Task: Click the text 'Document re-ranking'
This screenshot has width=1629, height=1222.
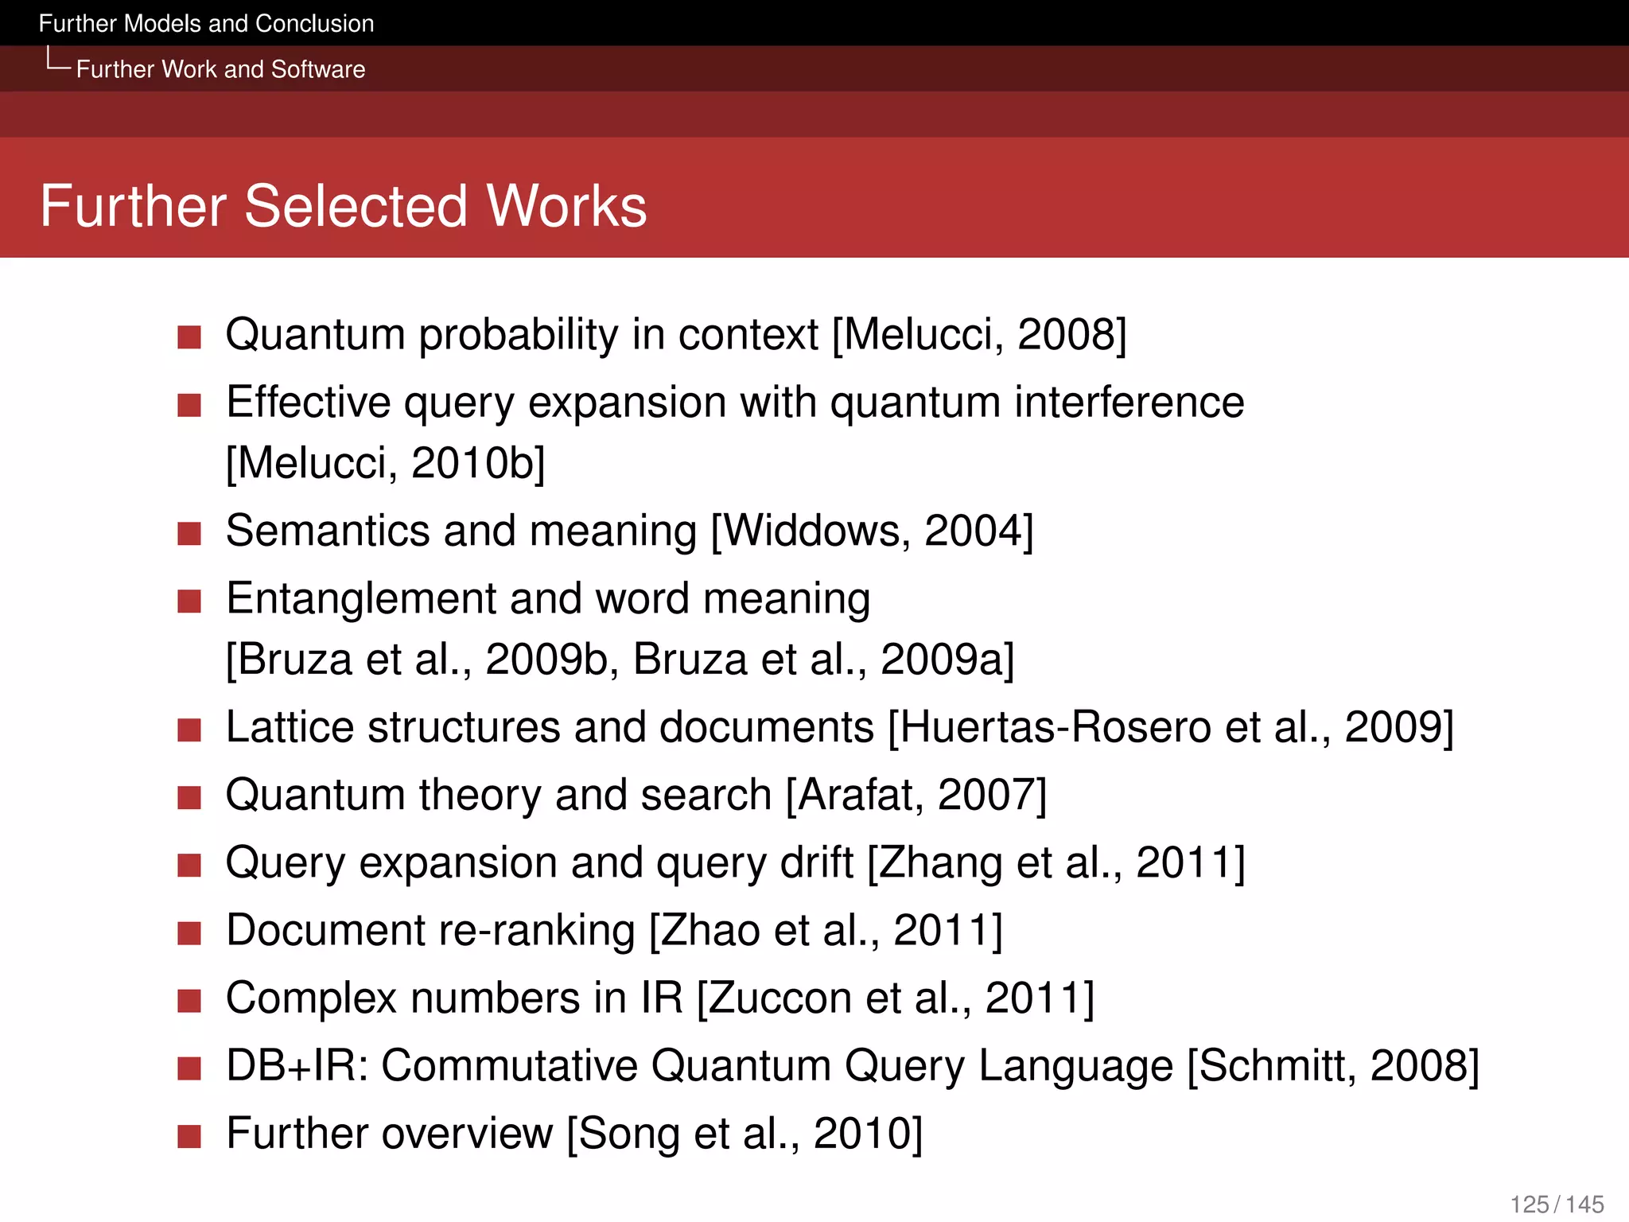Action: click(x=430, y=931)
